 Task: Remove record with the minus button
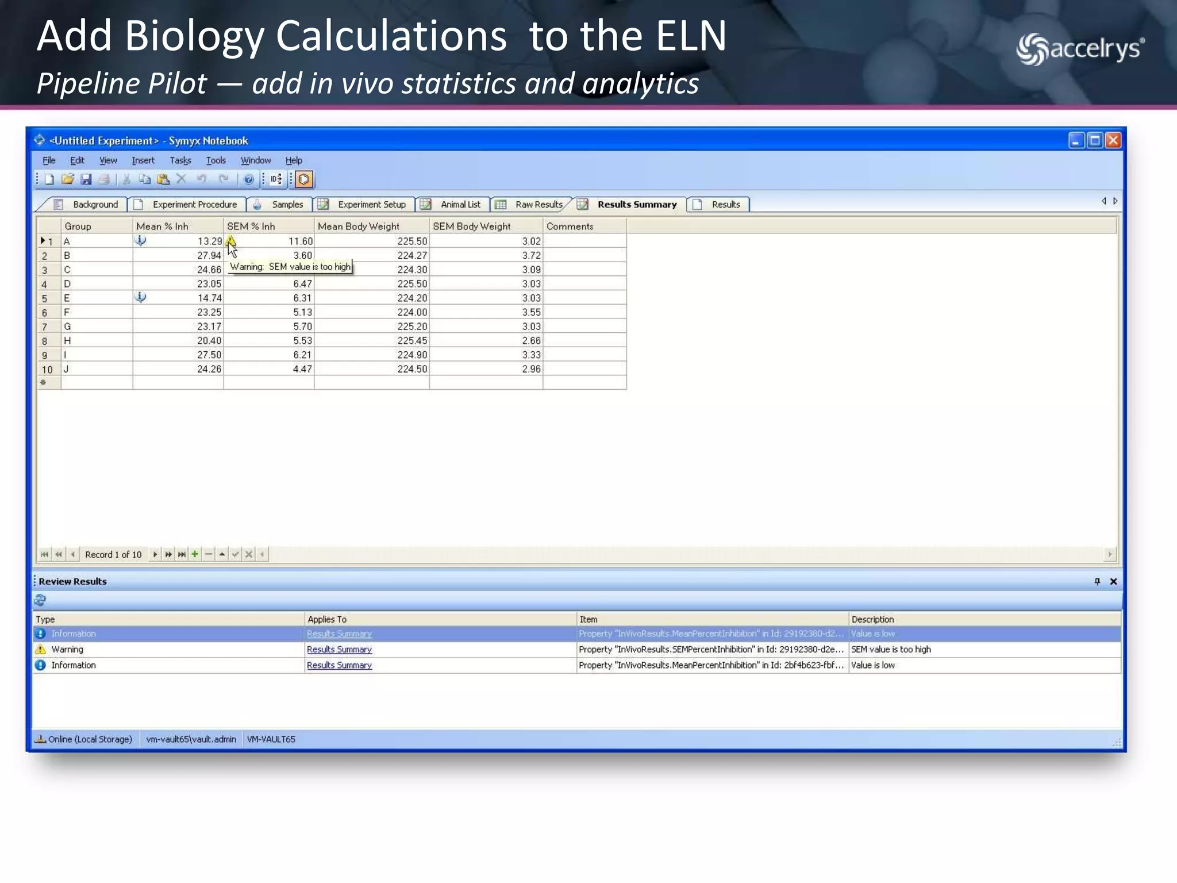point(209,554)
